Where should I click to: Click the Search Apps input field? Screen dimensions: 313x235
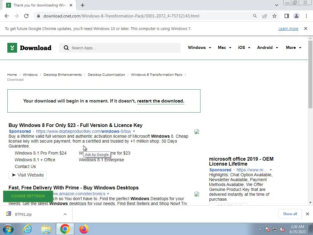point(120,48)
